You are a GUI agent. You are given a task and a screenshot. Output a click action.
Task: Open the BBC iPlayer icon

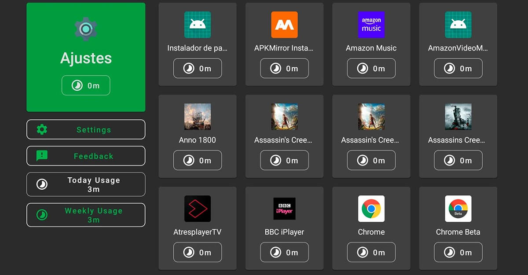click(x=284, y=209)
